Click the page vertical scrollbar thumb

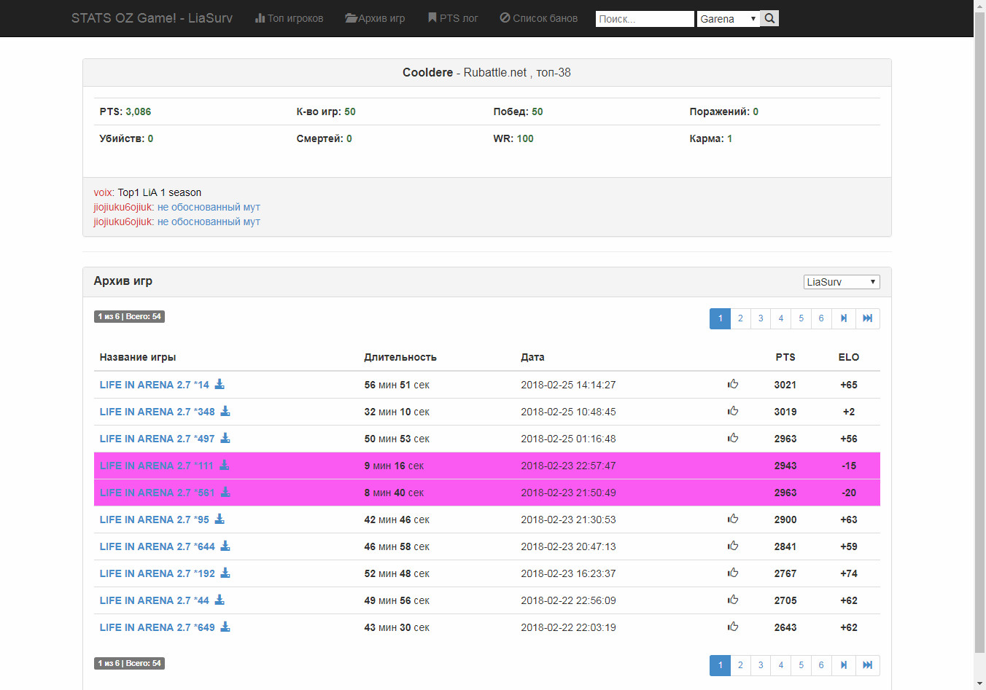(x=979, y=332)
